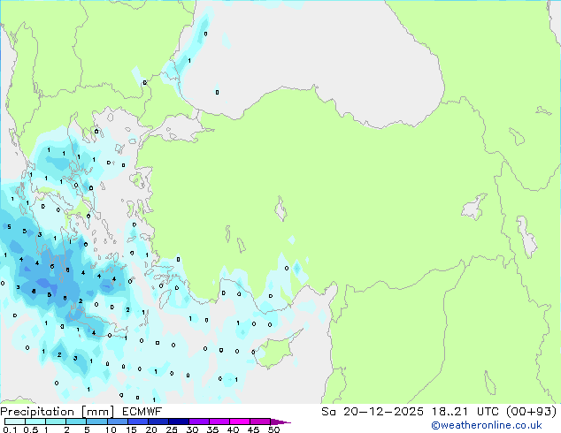Click the '18..21 UTC' time range text
The height and width of the screenshot is (433, 561).
click(x=465, y=412)
